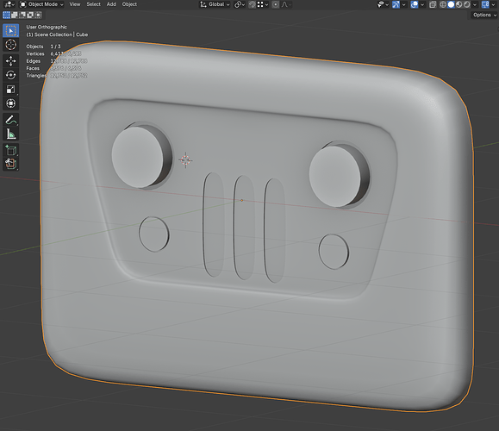Image resolution: width=499 pixels, height=431 pixels.
Task: Set selection mode to subtract
Action: (x=22, y=15)
